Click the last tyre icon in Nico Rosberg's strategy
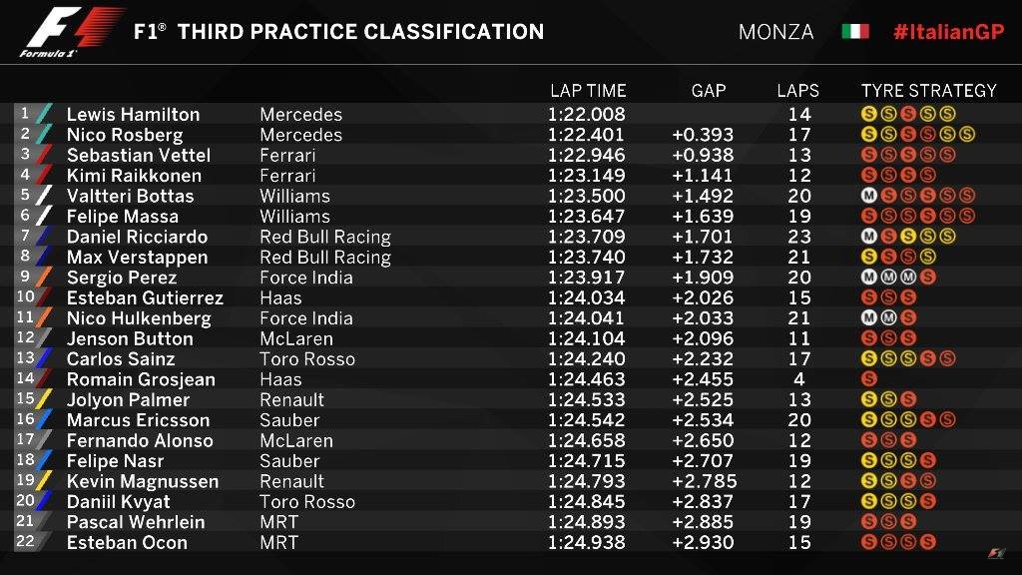Image resolution: width=1022 pixels, height=575 pixels. (x=966, y=135)
